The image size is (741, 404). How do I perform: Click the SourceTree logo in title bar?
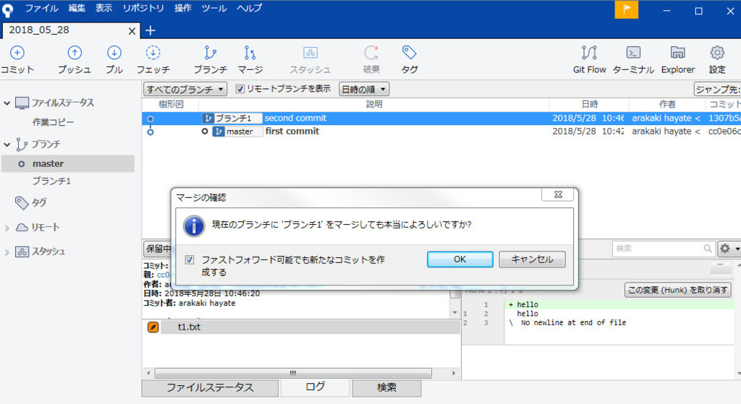[x=7, y=10]
